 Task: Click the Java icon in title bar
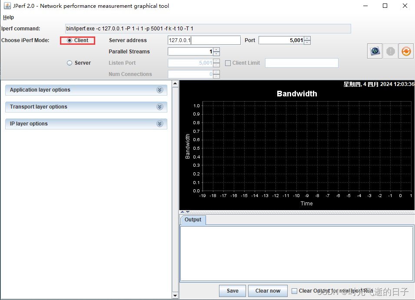(7, 6)
